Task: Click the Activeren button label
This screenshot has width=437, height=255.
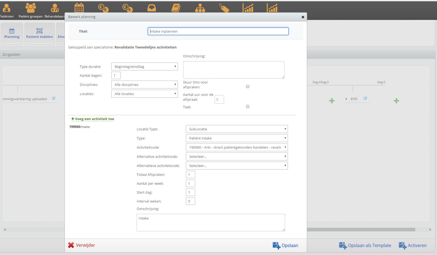Action: tap(417, 245)
